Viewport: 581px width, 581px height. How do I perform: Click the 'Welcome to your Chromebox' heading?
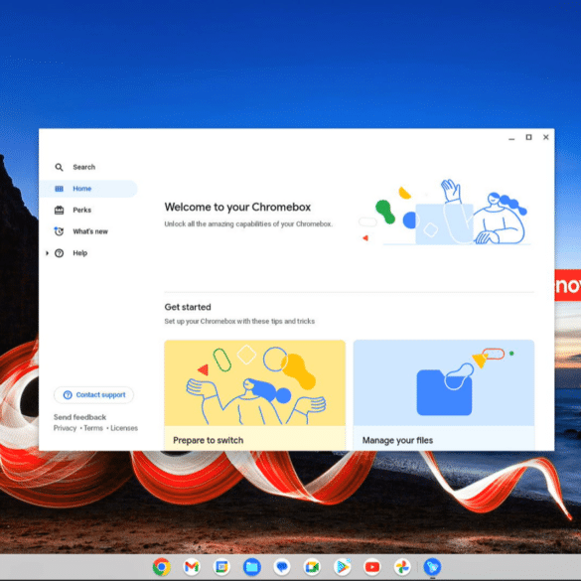tap(237, 207)
